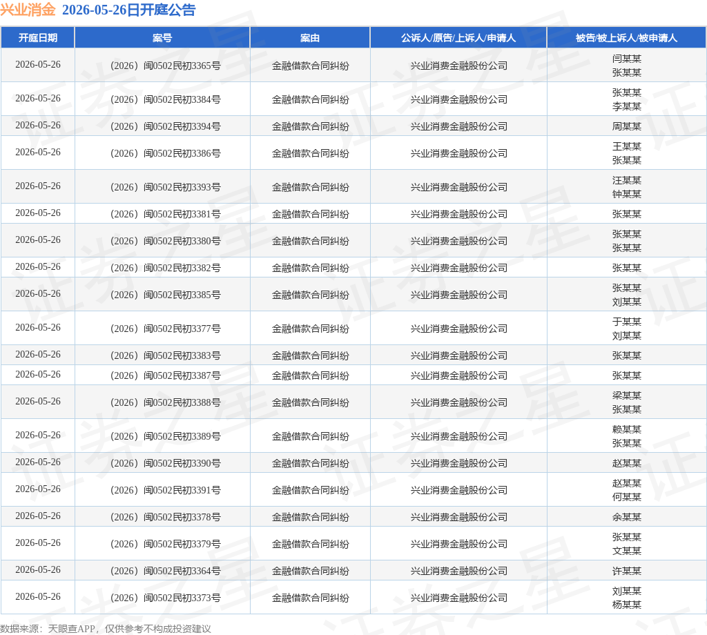This screenshot has width=707, height=635.
Task: Select defendant 王某某 in the 3386 row
Action: [627, 146]
